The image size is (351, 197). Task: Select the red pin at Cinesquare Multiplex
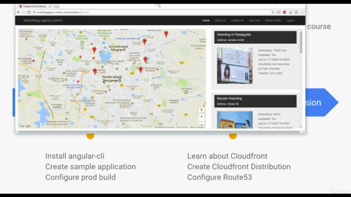click(140, 70)
